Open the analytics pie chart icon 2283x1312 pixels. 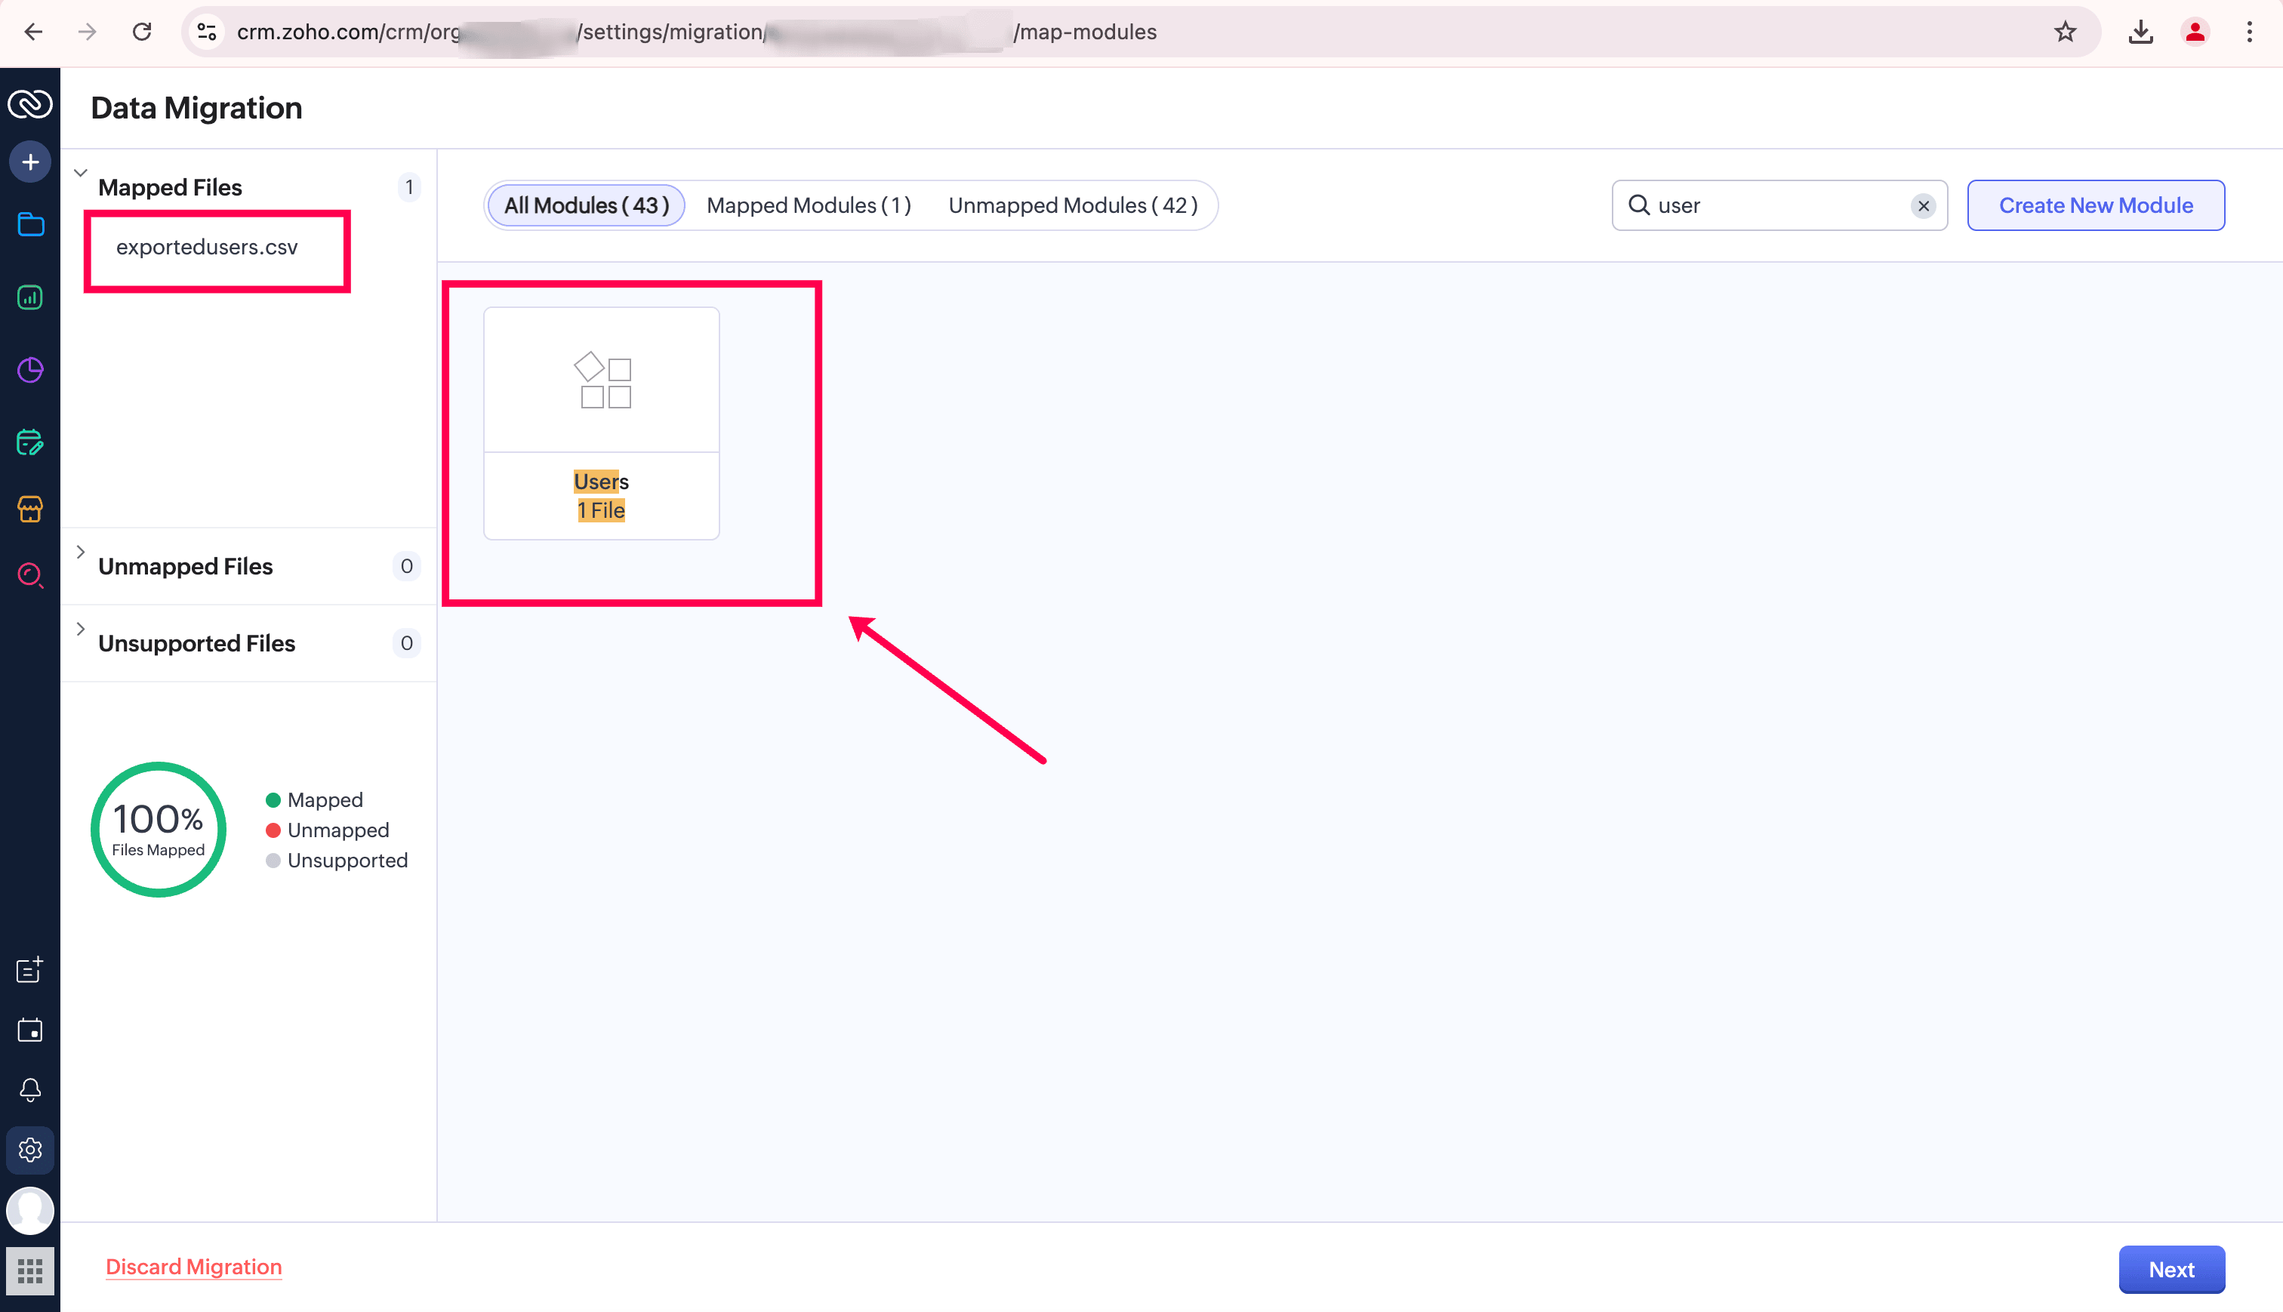(29, 369)
